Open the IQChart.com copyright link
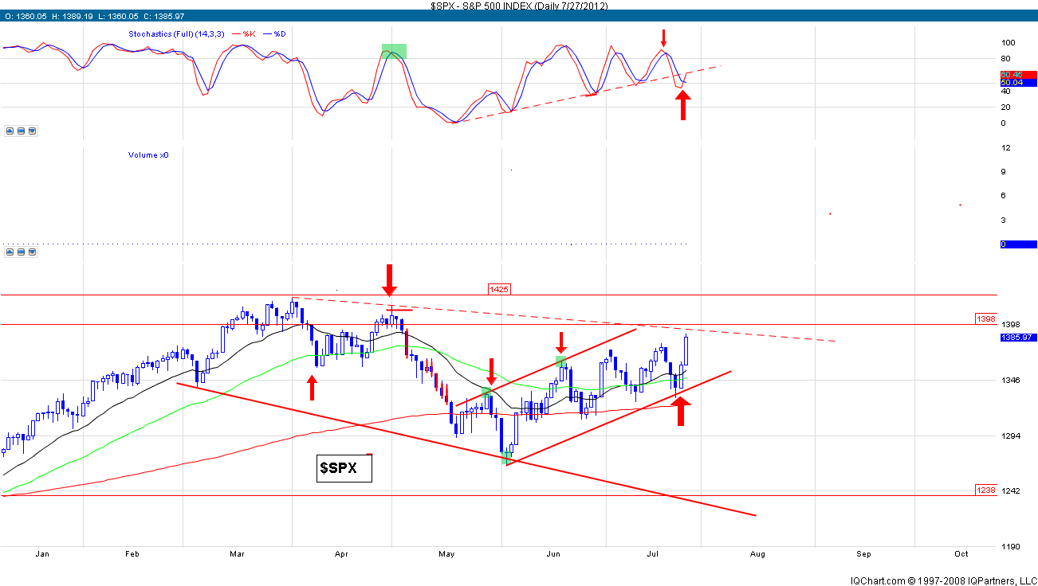Screen dimensions: 1038x586 [x=943, y=580]
